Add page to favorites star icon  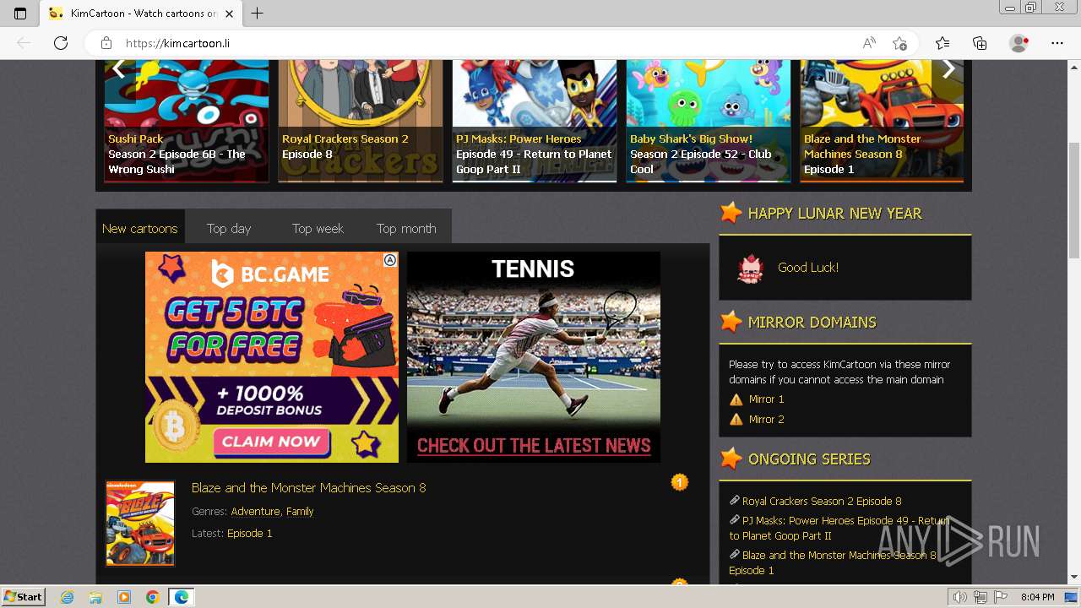point(900,43)
